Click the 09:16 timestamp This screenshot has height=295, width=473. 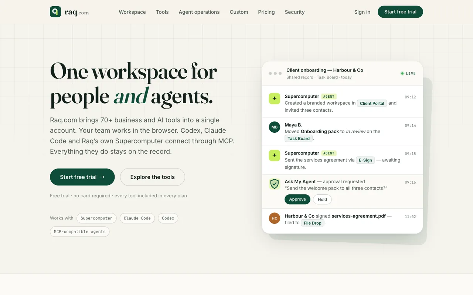tap(410, 183)
